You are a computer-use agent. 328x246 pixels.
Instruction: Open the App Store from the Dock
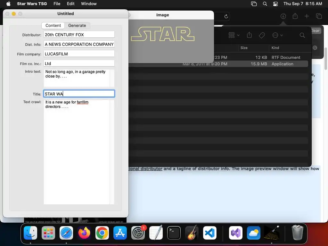(120, 233)
